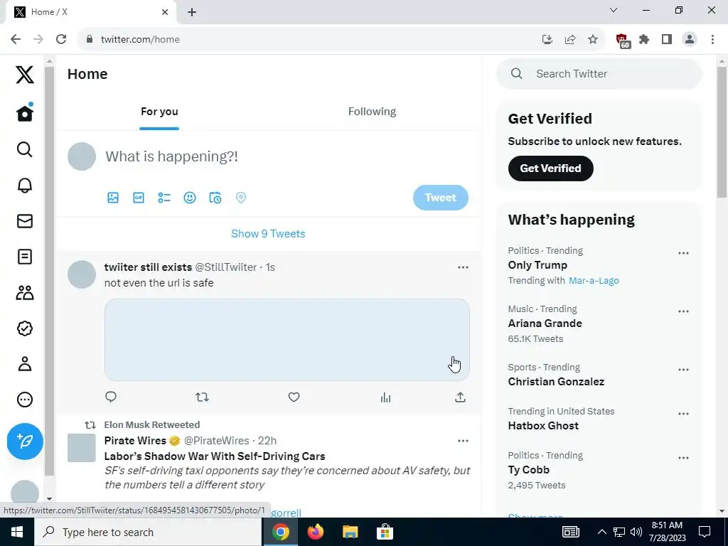Open Chrome three-dot menu
Viewport: 728px width, 546px height.
coord(712,40)
